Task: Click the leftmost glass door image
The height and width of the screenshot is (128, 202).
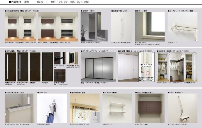Action: (x=11, y=67)
